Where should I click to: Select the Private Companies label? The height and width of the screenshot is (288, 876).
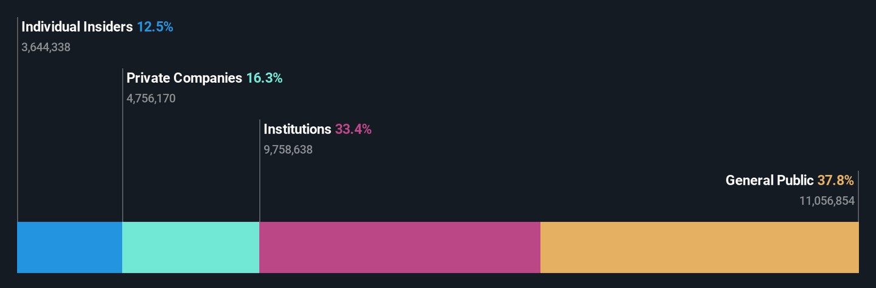(184, 78)
